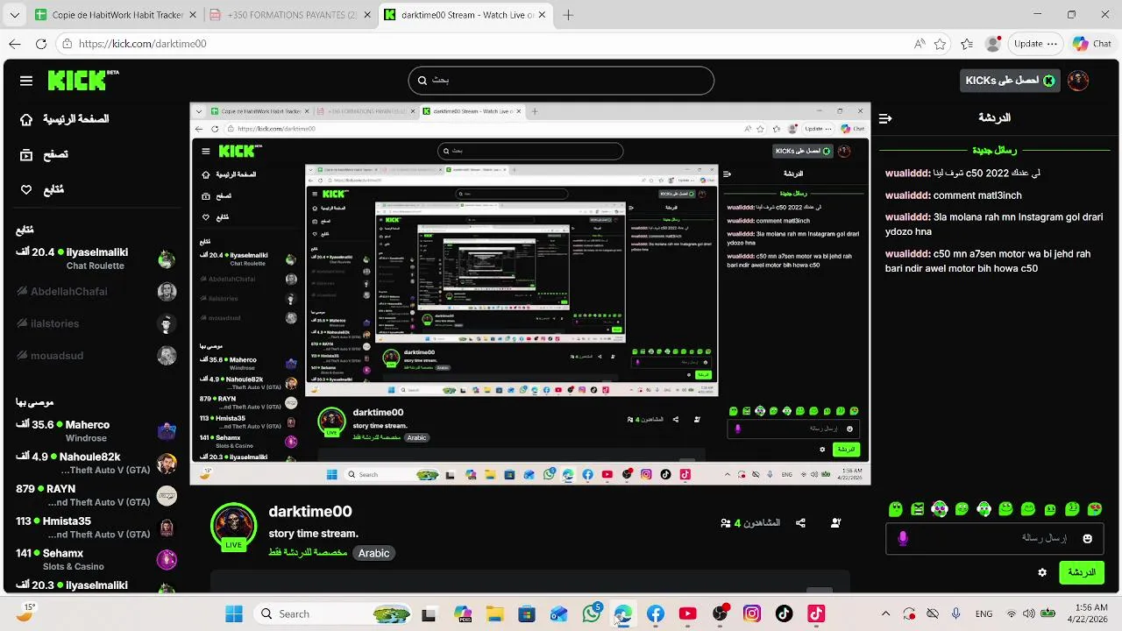The height and width of the screenshot is (631, 1122).
Task: Switch to +350 FORMATIONS PAYANTES tab
Action: (292, 15)
